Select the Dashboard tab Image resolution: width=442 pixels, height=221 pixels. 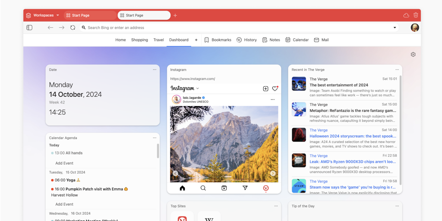pos(179,40)
